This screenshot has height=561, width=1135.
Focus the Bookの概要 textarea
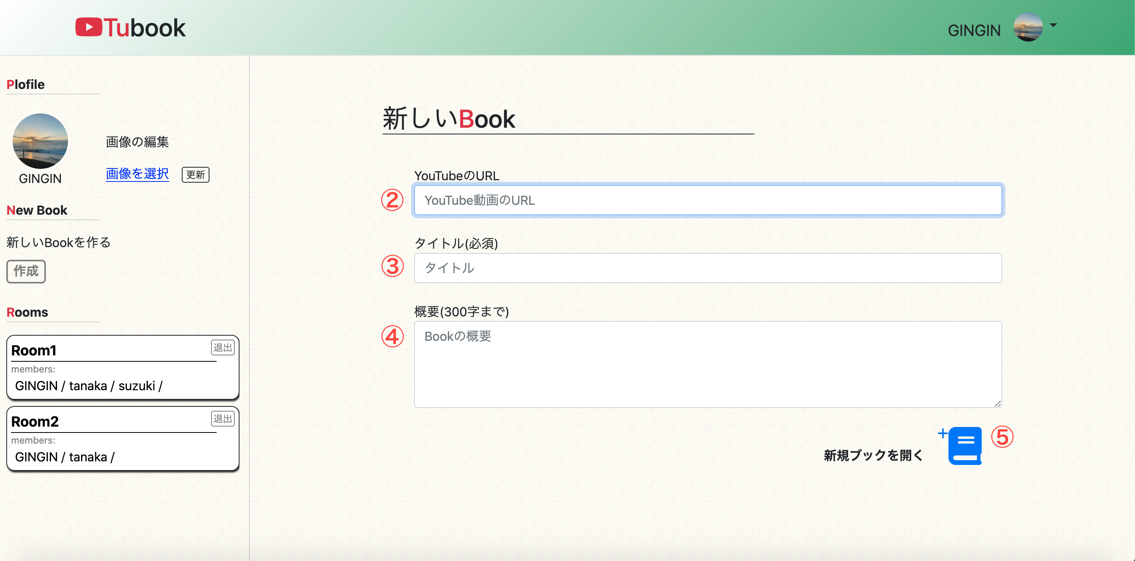[x=708, y=364]
